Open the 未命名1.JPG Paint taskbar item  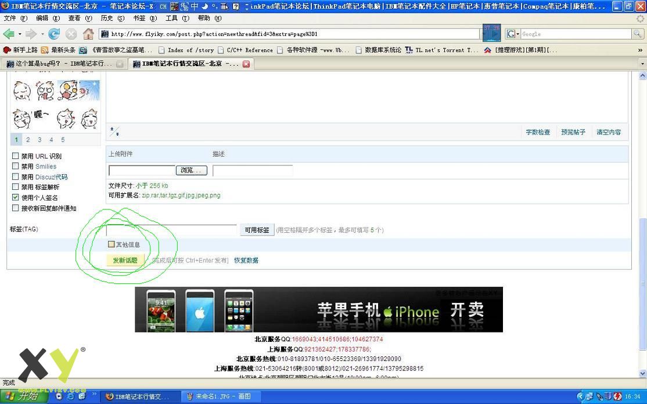pos(222,396)
